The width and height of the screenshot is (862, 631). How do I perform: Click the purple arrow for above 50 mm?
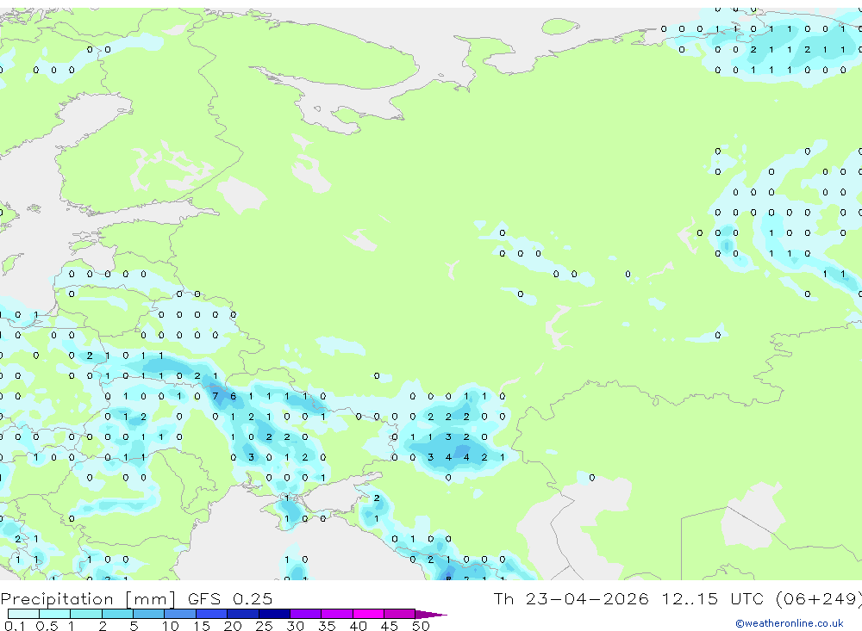pyautogui.click(x=430, y=614)
